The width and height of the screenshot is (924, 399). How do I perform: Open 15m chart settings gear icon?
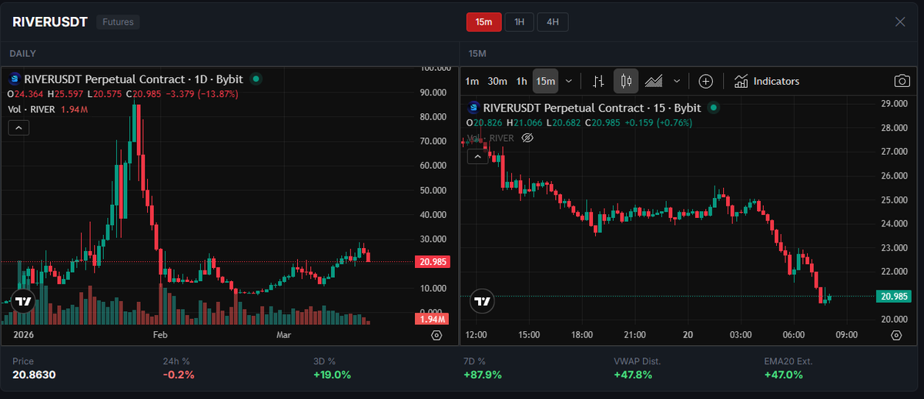896,335
